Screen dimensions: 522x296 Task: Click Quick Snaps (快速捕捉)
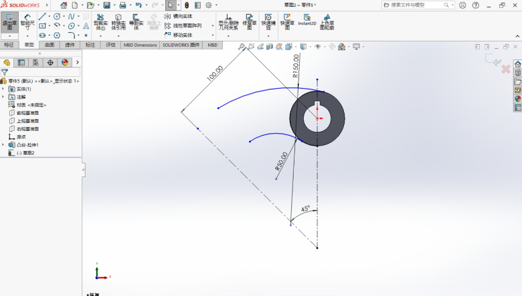(x=268, y=22)
